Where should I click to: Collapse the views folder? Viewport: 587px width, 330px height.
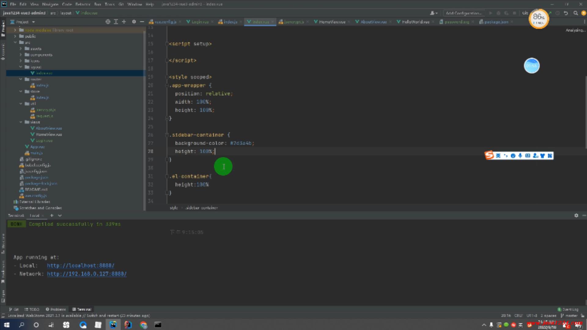tap(20, 122)
